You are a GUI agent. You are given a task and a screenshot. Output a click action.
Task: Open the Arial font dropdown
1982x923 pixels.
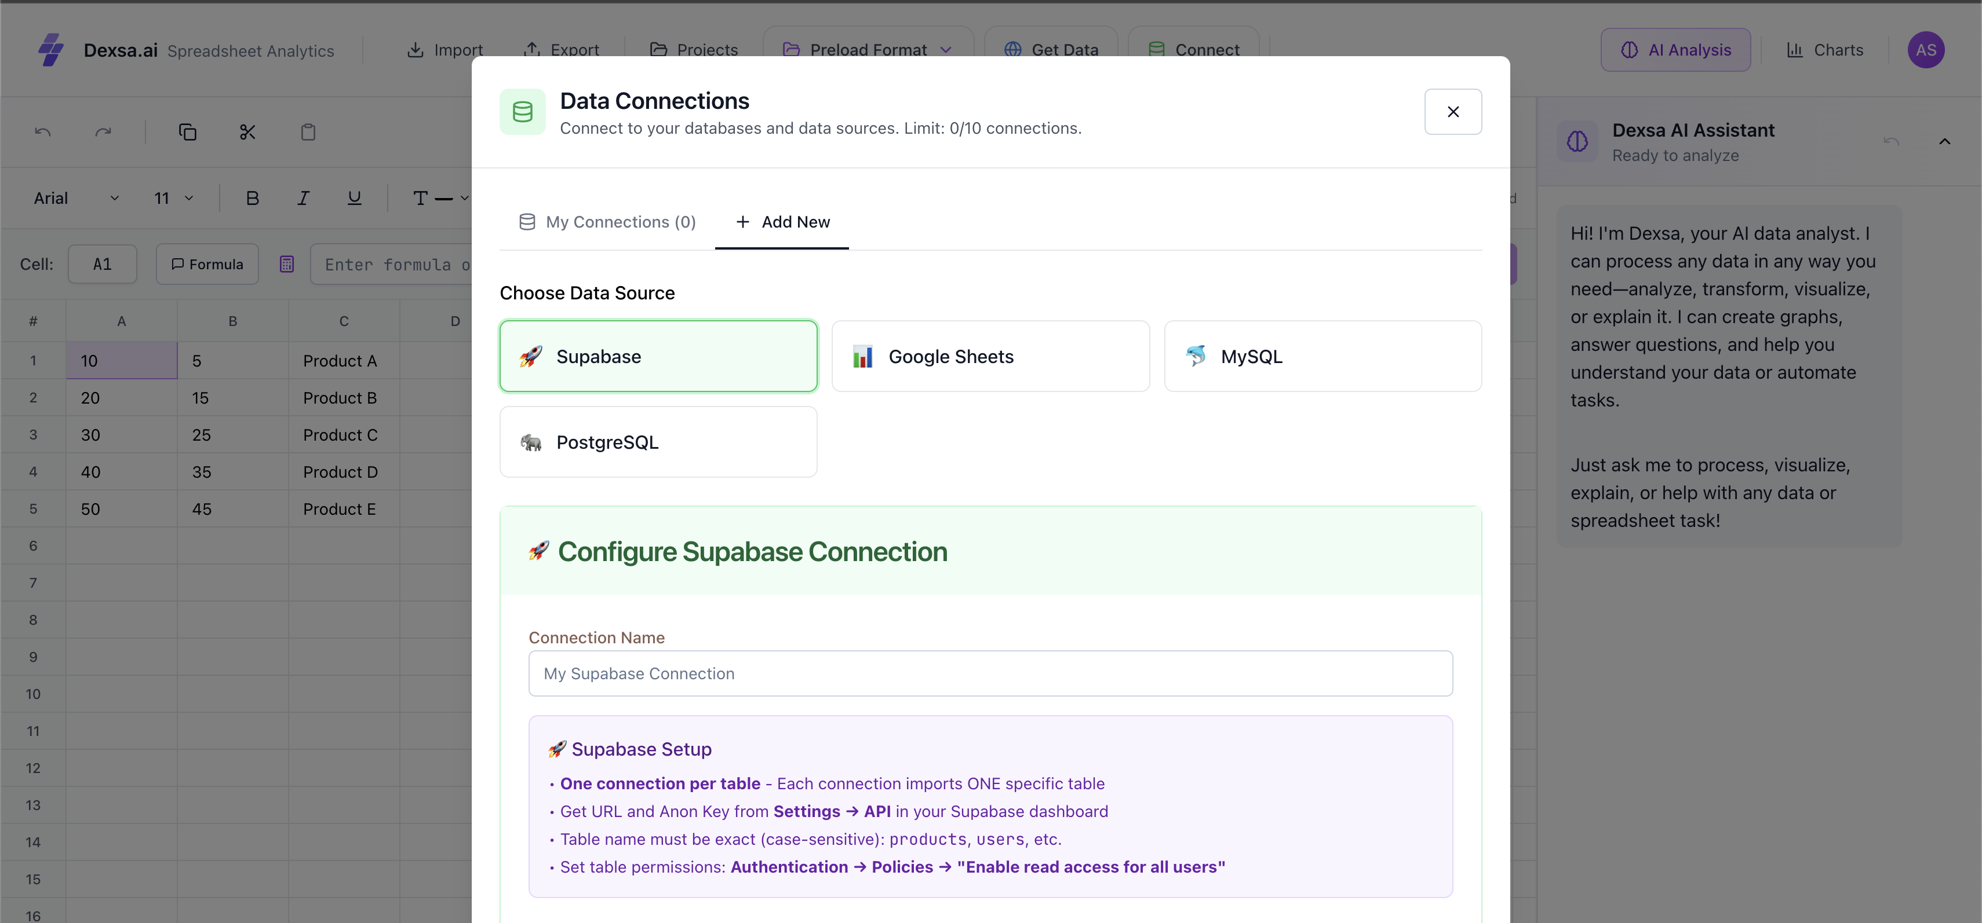75,198
